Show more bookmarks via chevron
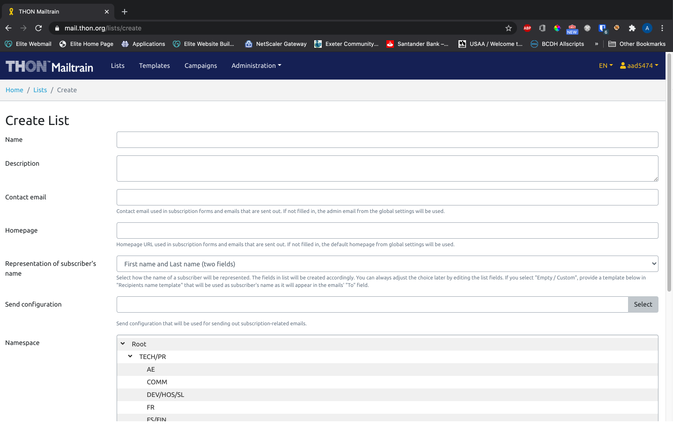Screen dimensions: 673x425 point(596,44)
